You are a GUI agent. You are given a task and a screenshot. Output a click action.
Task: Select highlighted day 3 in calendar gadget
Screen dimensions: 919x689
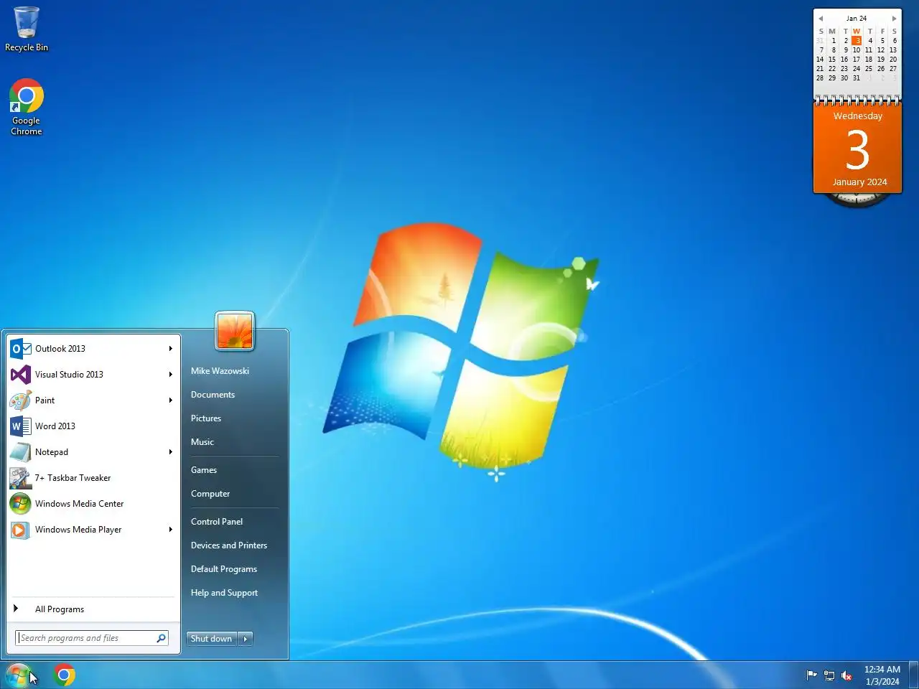(857, 41)
